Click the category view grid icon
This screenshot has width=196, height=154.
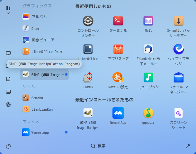[x=8, y=8]
